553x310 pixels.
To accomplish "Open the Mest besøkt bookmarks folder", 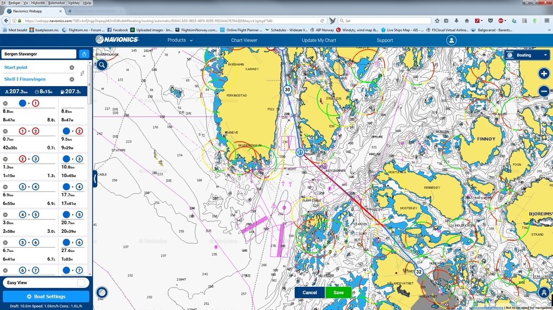I will pos(15,30).
